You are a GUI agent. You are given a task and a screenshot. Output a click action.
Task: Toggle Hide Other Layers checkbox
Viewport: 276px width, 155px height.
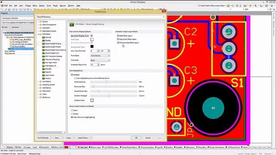pos(118,36)
